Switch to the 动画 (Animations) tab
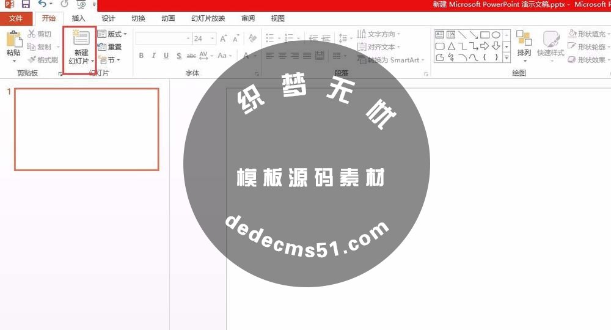611x330 pixels. point(168,18)
